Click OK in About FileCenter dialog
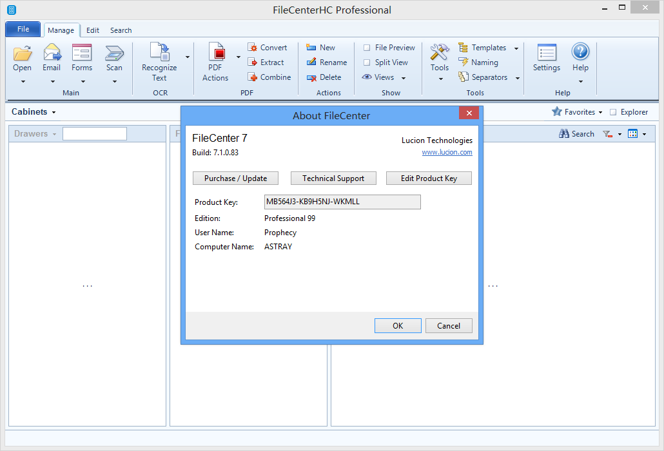This screenshot has height=451, width=664. (398, 326)
